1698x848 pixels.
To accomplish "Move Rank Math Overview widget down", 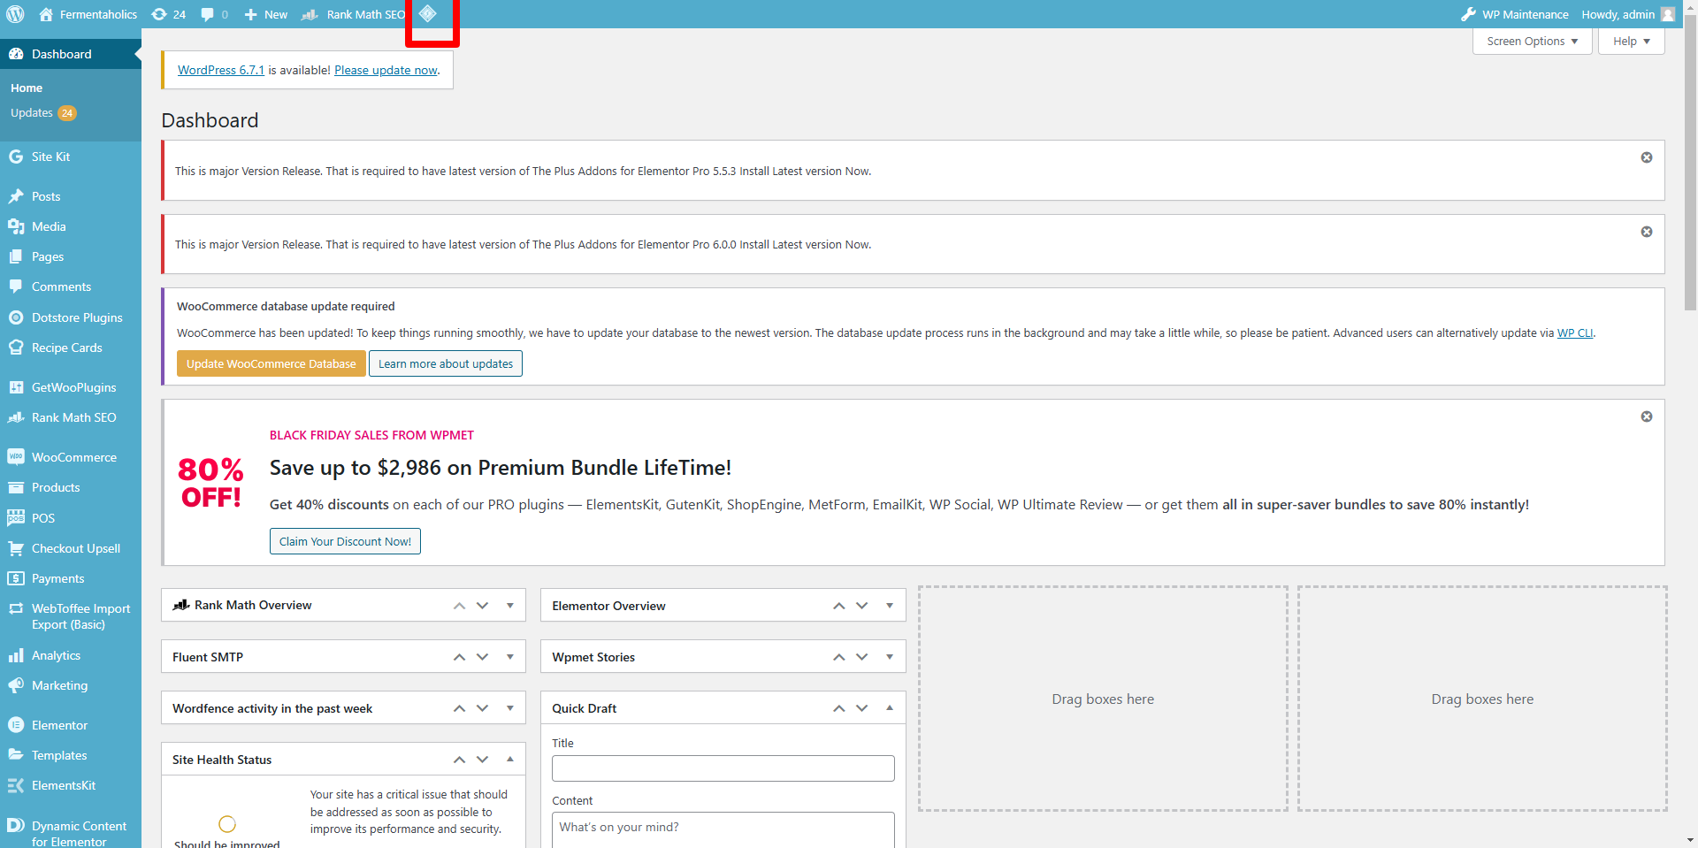I will (482, 606).
